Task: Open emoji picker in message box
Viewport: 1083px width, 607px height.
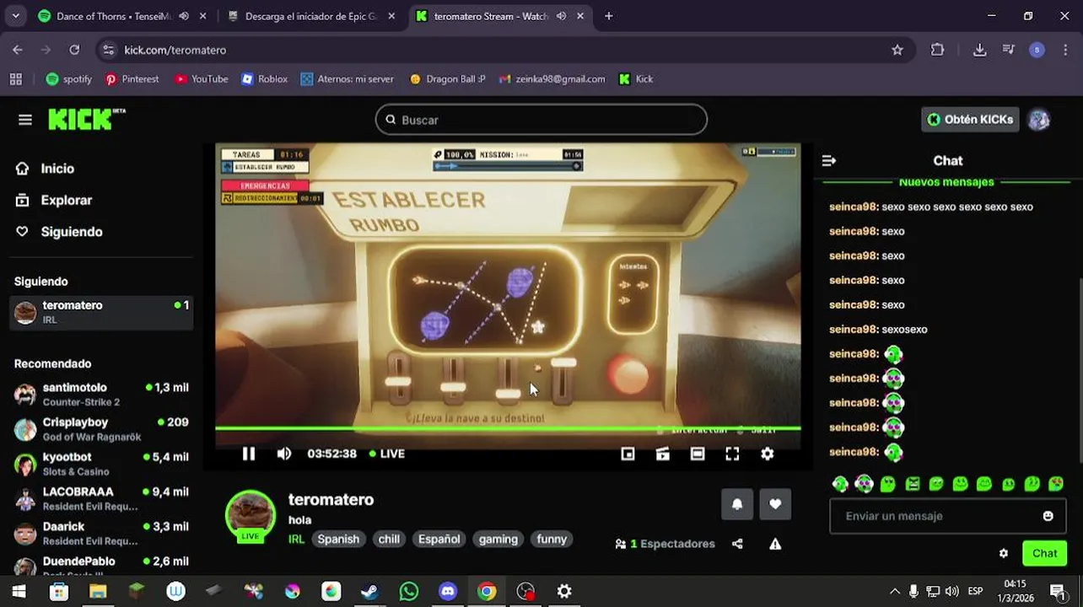Action: (x=1048, y=516)
